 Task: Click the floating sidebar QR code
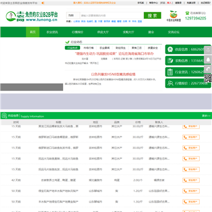[x=208, y=78]
